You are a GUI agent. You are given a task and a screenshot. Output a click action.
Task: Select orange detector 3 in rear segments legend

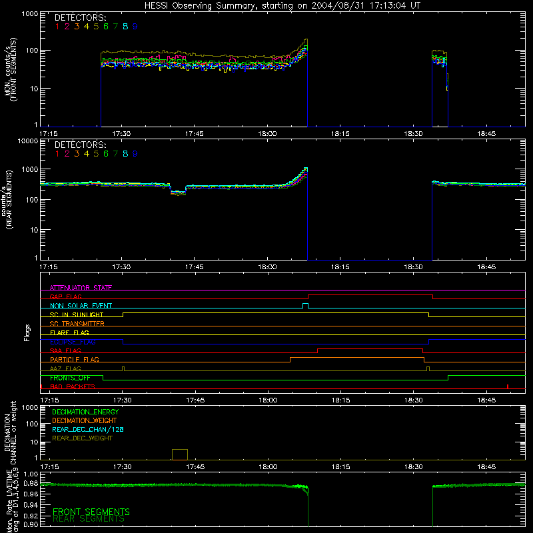(77, 154)
